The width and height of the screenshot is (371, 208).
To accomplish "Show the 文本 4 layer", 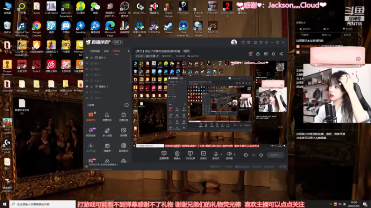I will [x=87, y=98].
